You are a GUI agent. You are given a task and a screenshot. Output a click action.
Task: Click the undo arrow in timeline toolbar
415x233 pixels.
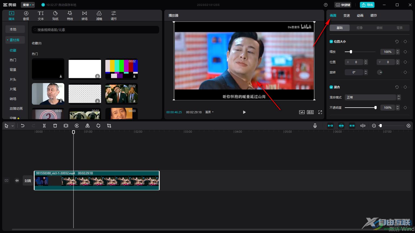point(23,126)
